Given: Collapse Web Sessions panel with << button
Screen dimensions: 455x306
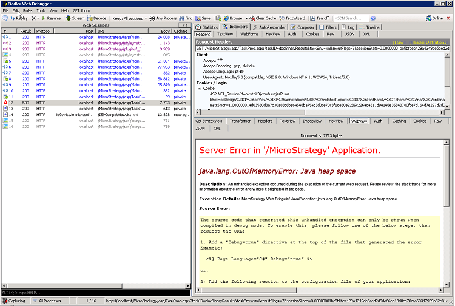Looking at the screenshot, I should coord(184,25).
